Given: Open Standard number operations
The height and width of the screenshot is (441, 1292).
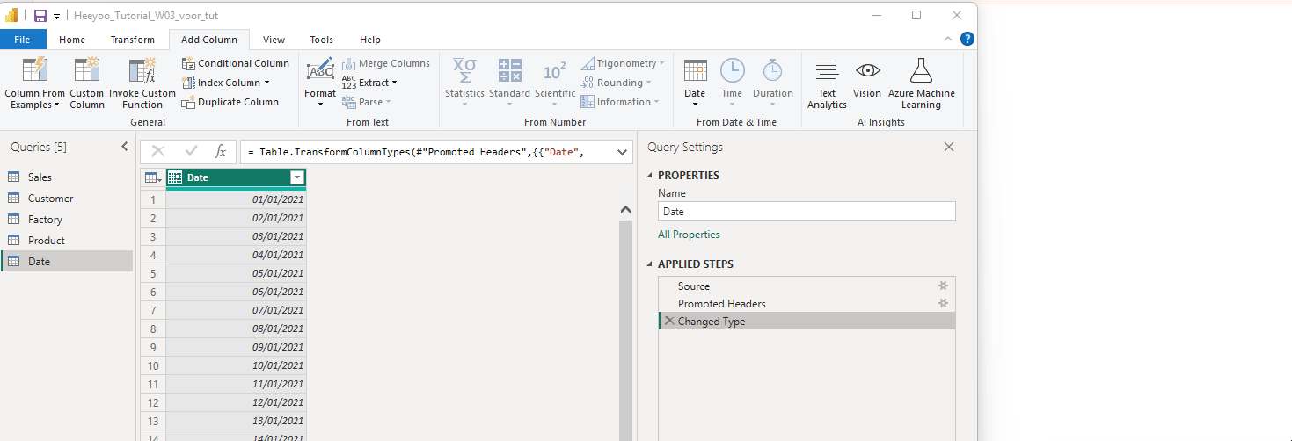Looking at the screenshot, I should (509, 83).
